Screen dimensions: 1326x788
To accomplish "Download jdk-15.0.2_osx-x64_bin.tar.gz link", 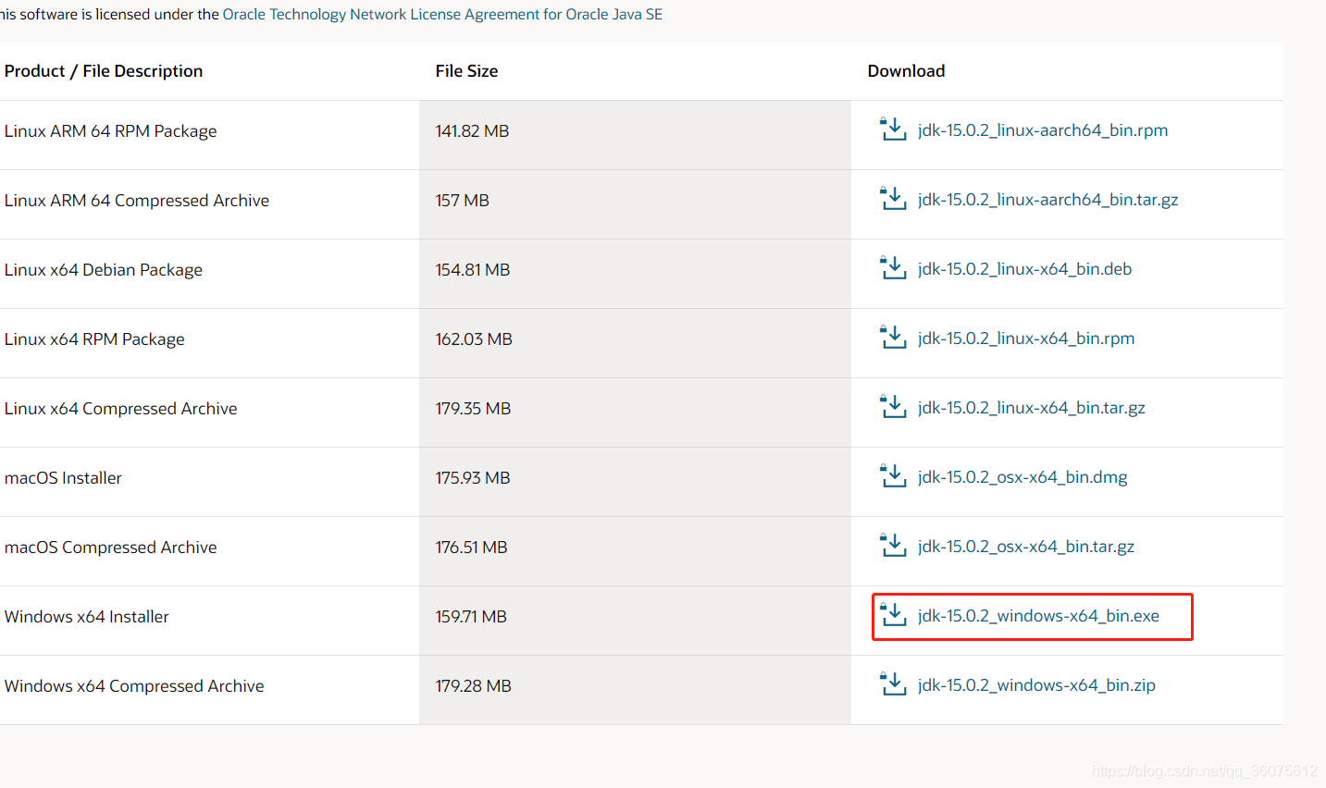I will (1026, 547).
